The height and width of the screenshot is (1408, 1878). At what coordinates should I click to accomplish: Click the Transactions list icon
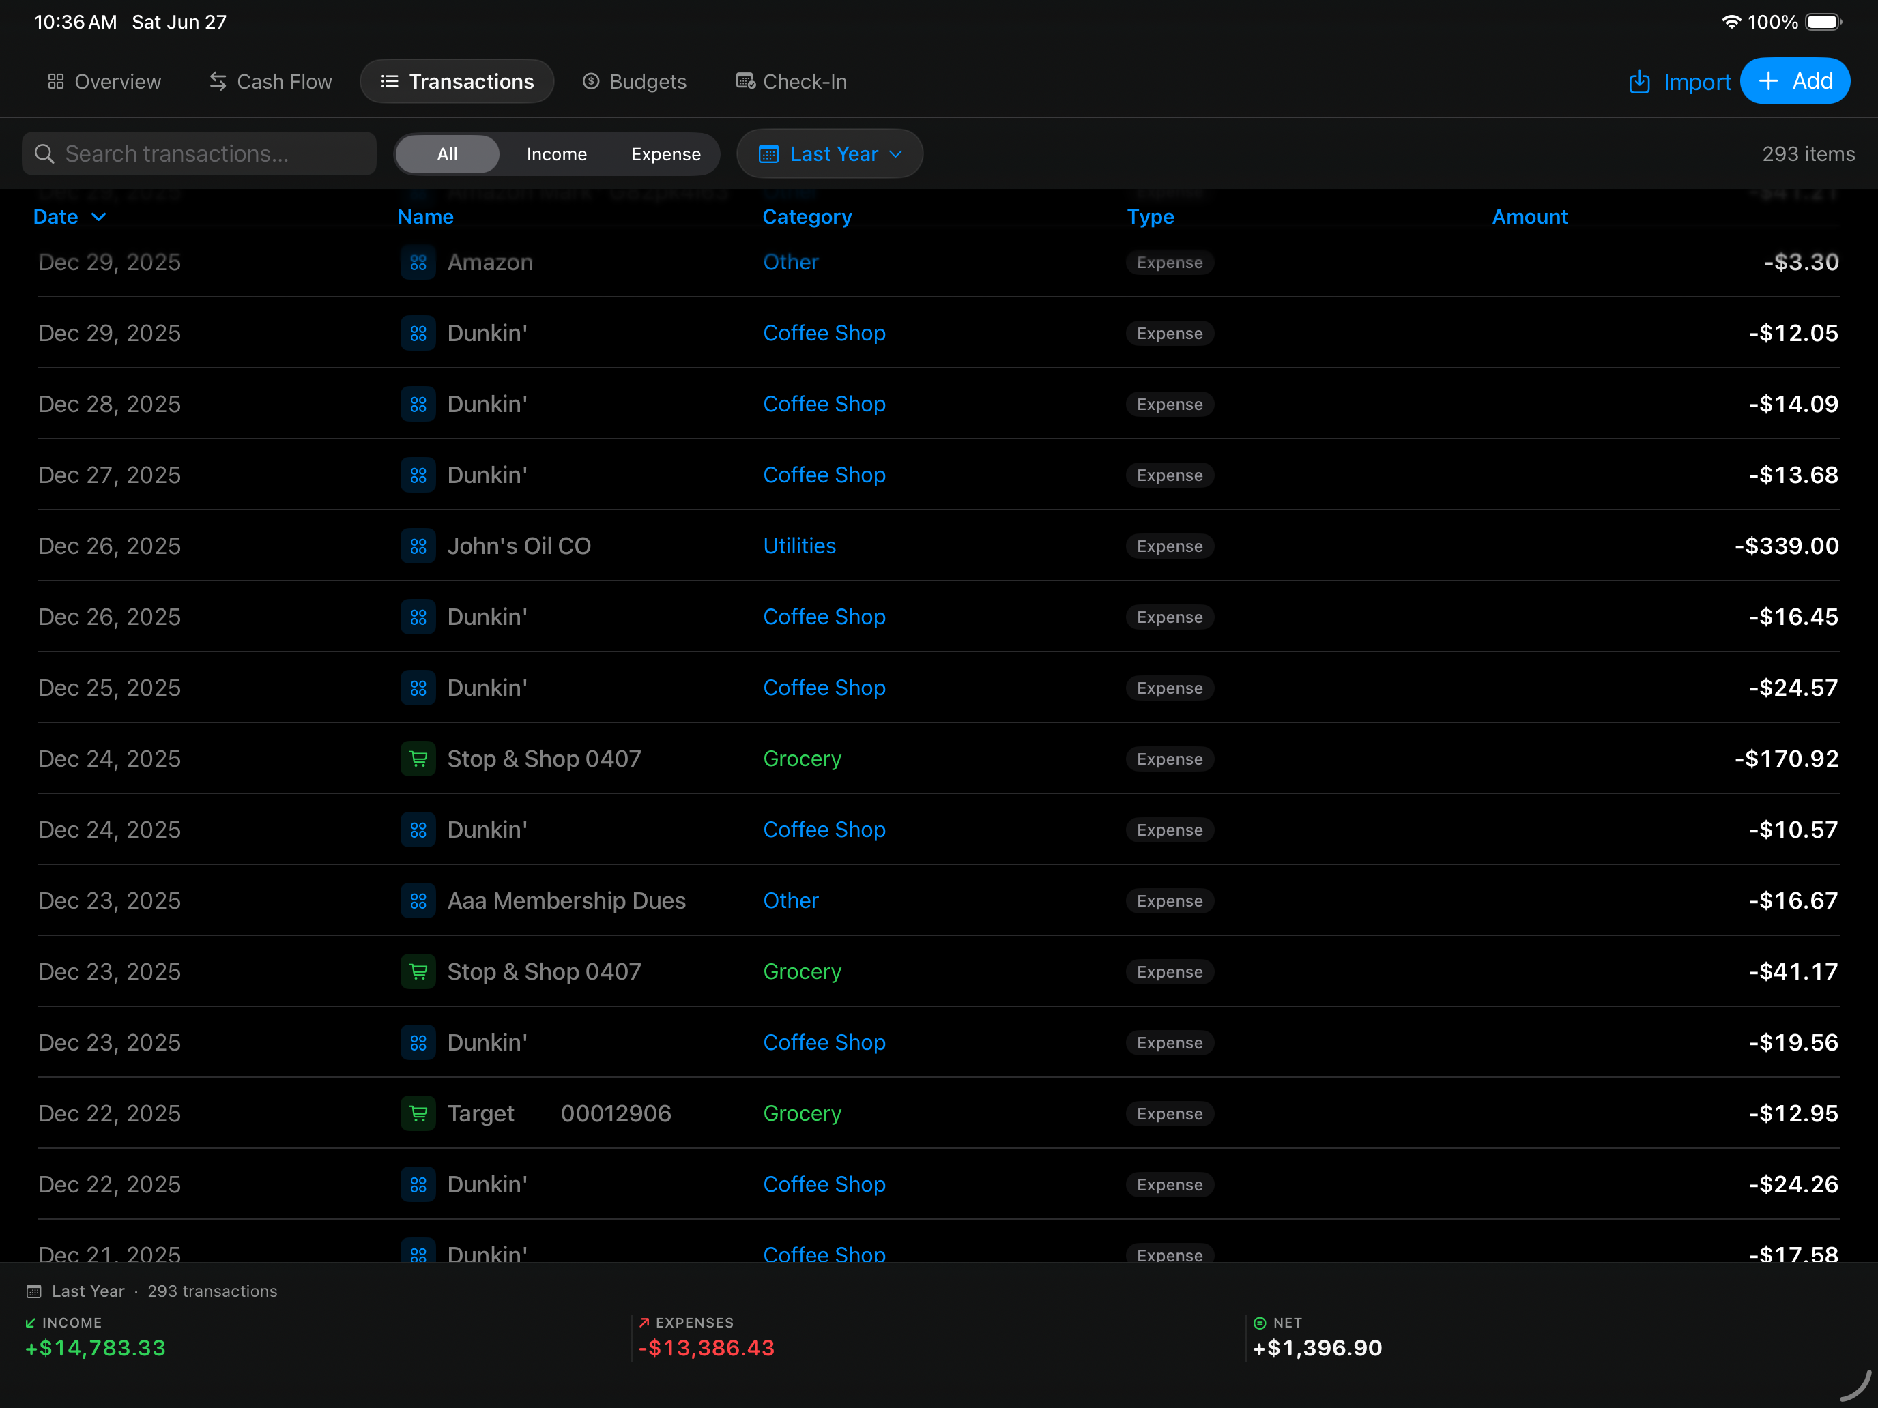(x=390, y=81)
